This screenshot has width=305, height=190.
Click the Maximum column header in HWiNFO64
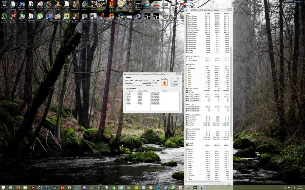(x=226, y=13)
